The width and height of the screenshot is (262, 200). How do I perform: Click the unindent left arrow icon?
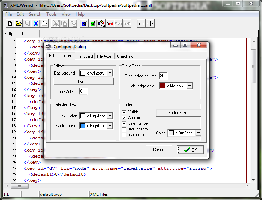tap(141, 24)
